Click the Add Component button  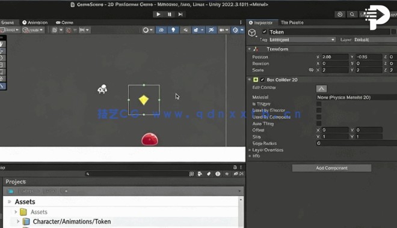click(x=331, y=168)
